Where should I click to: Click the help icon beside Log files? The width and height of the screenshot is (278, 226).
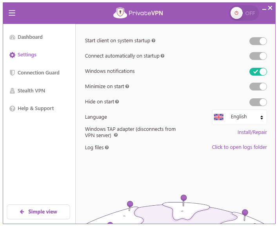pyautogui.click(x=107, y=148)
